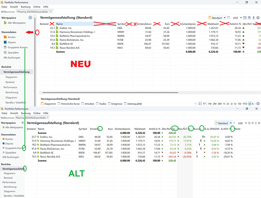This screenshot has height=198, width=261.
Task: Select 2M chart period
Action: point(215,104)
